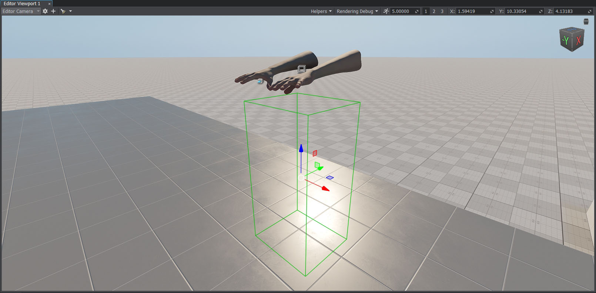Expand the Rendering Debug dropdown
This screenshot has height=293, width=596.
pos(357,11)
